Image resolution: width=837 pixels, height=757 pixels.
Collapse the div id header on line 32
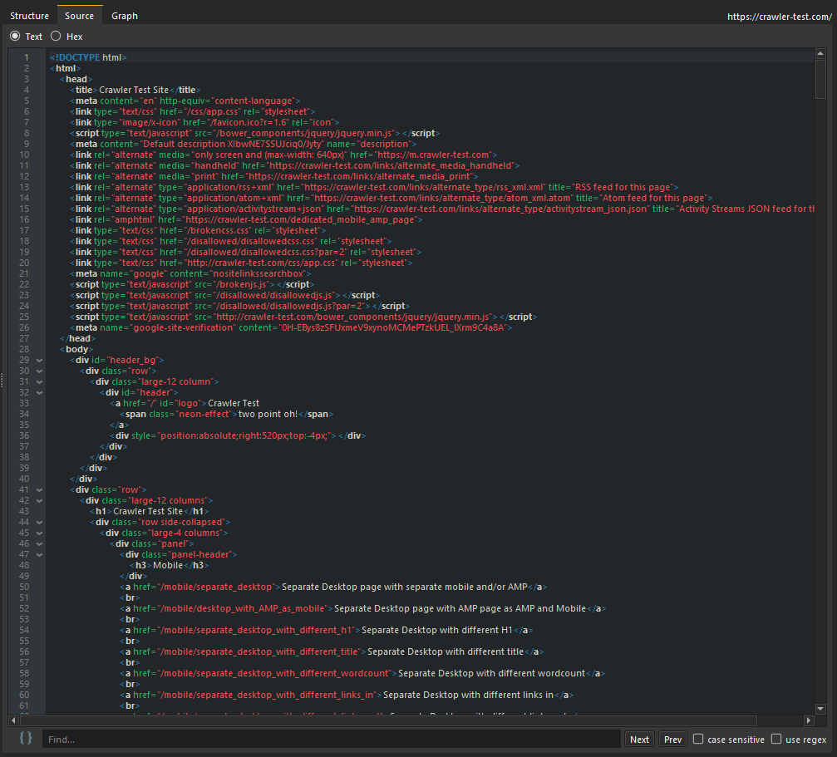[38, 392]
